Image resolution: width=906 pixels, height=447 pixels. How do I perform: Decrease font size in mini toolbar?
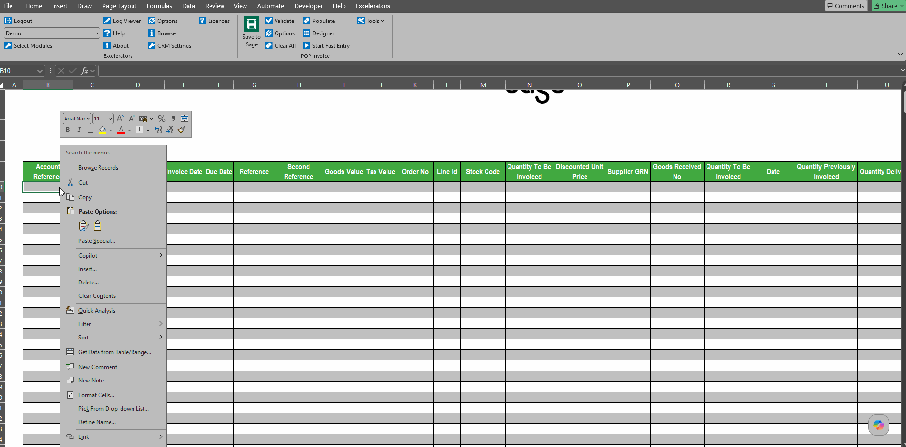(x=132, y=118)
